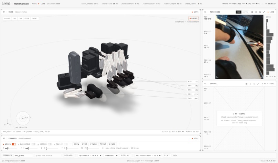The image size is (278, 163).
Task: Toggle the BACKDRIVE switch
Action: point(33,144)
